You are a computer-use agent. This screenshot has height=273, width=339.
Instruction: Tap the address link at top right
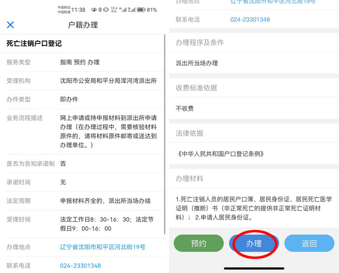[x=273, y=2]
